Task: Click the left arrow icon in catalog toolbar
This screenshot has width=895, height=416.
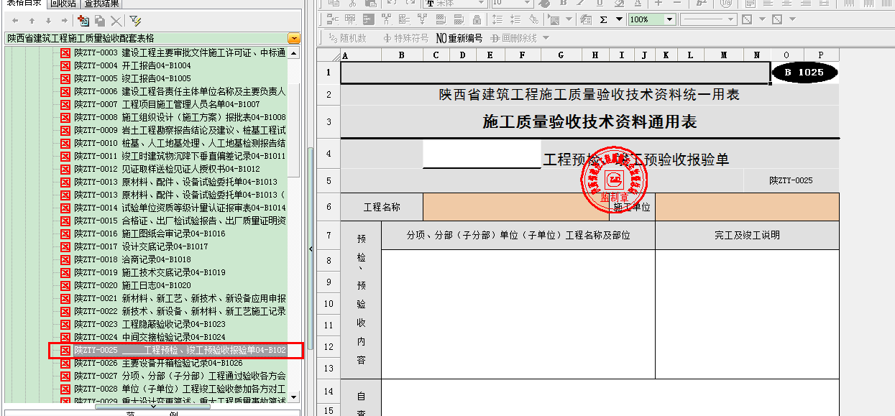Action: (x=14, y=21)
